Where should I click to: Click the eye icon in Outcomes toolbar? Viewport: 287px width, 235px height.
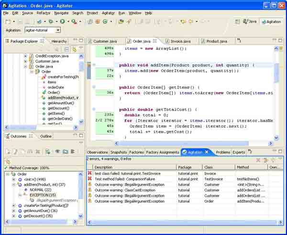coord(57,151)
